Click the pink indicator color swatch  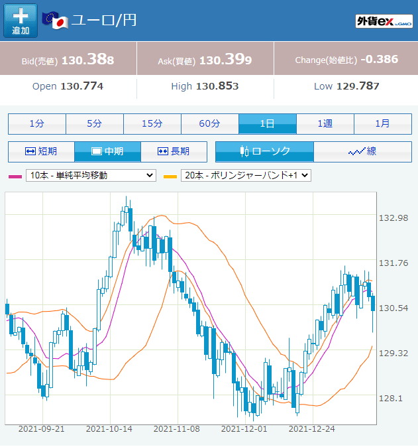coord(15,177)
